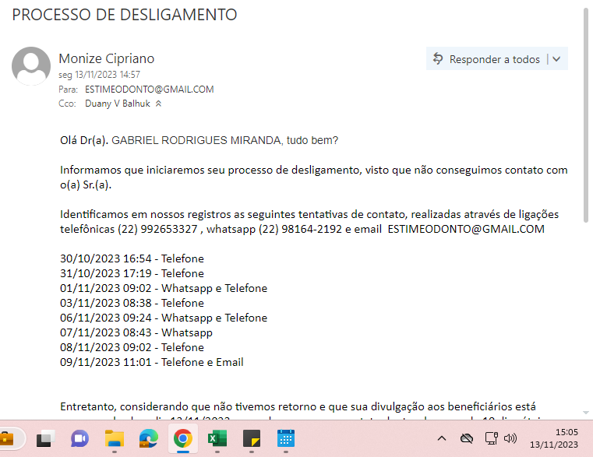This screenshot has height=457, width=593.
Task: Open Microsoft Teams chat from the taskbar
Action: 79,438
